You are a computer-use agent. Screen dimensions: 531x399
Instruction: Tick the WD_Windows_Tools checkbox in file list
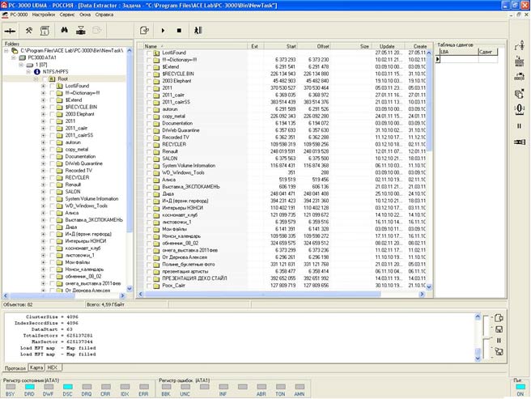tap(149, 172)
